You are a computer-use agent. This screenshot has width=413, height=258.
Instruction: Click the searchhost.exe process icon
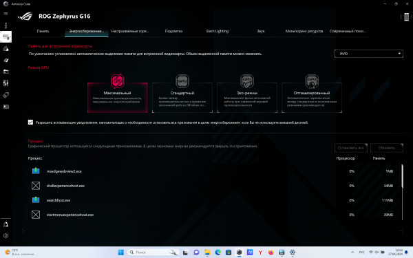[36, 200]
